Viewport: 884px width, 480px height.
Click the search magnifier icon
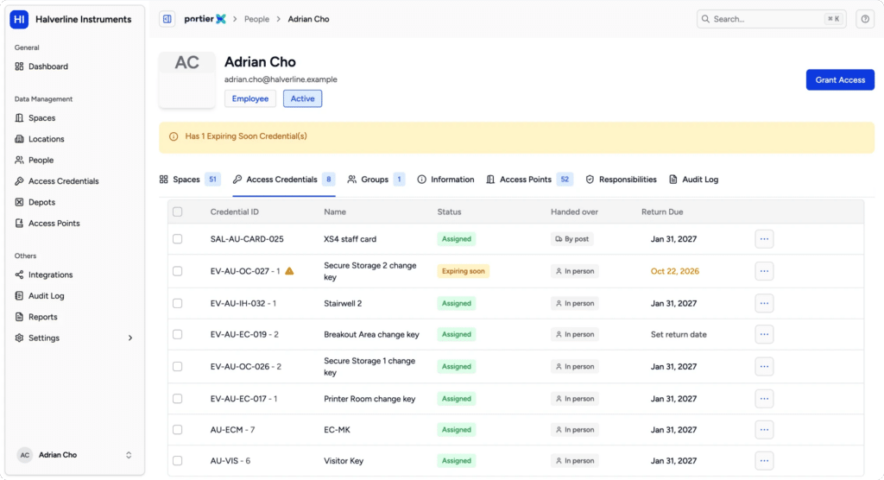click(x=705, y=19)
